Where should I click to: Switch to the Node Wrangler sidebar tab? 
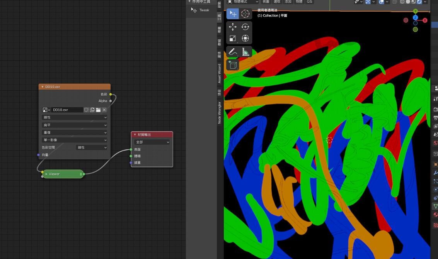(x=220, y=112)
